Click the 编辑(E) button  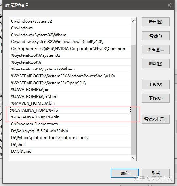[x=155, y=36]
